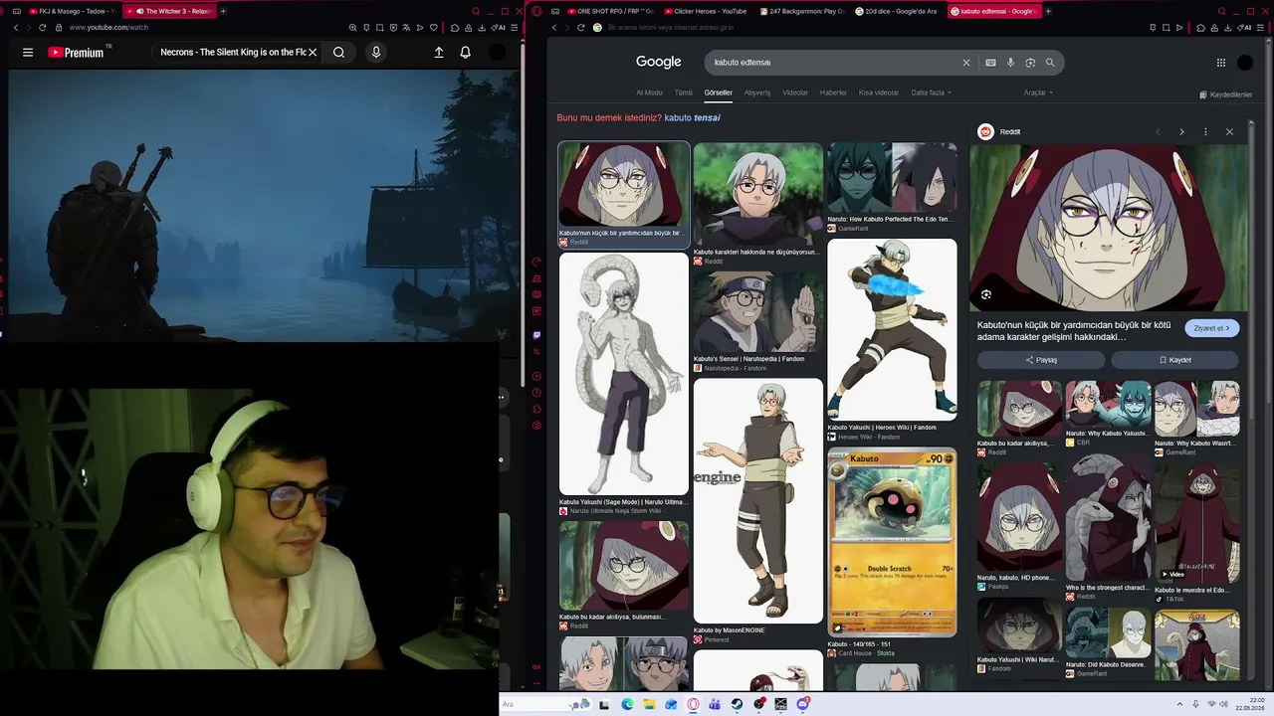Viewport: 1274px width, 716px height.
Task: Show hidden system tray icons chevron
Action: 1181,704
